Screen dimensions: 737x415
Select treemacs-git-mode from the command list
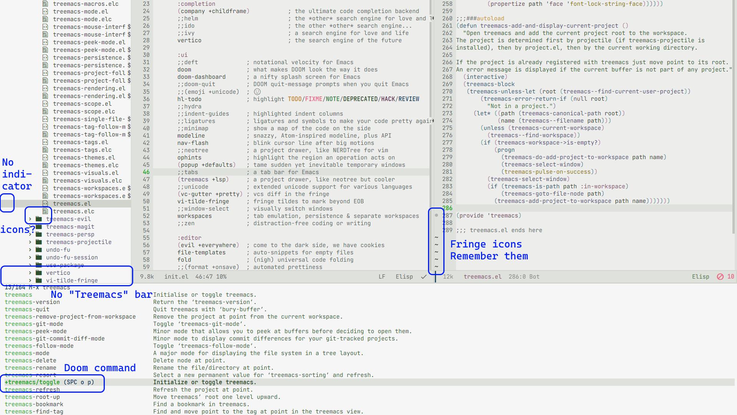click(34, 324)
